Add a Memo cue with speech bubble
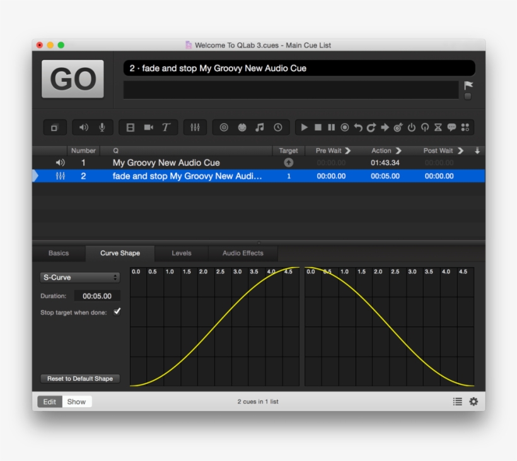Viewport: 517px width, 461px height. click(x=451, y=127)
